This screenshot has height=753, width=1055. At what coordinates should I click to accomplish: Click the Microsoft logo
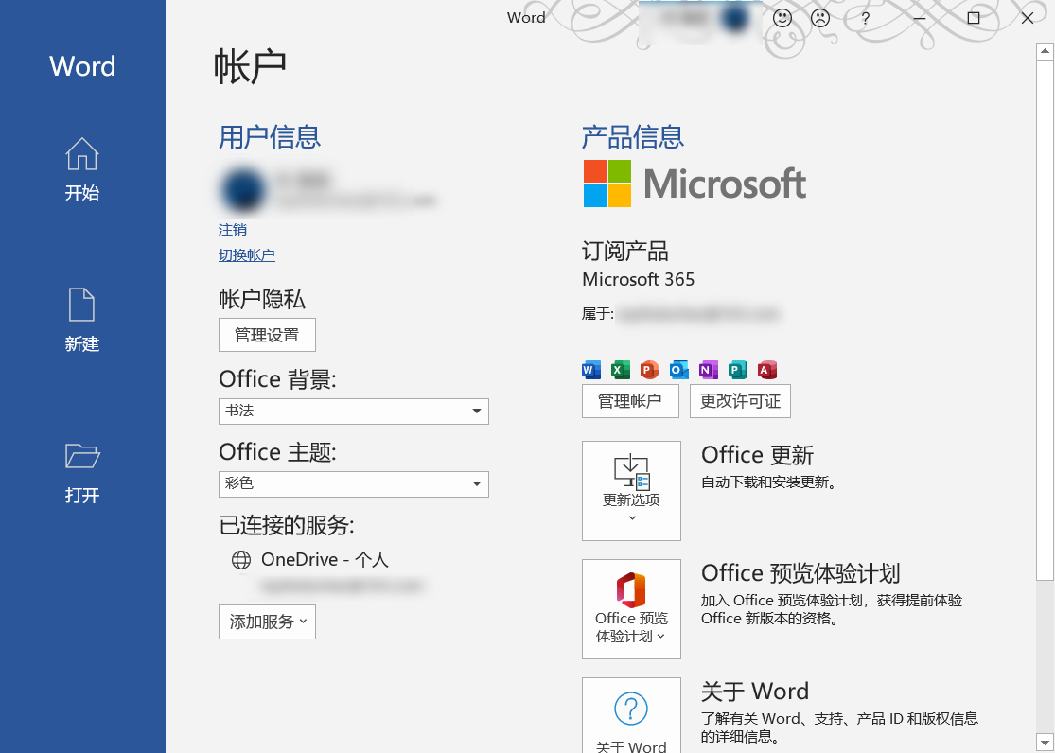pyautogui.click(x=695, y=183)
